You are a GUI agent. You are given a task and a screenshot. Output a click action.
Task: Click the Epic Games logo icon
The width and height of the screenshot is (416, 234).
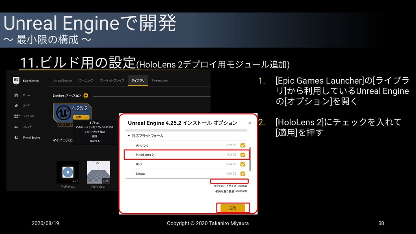coord(16,81)
